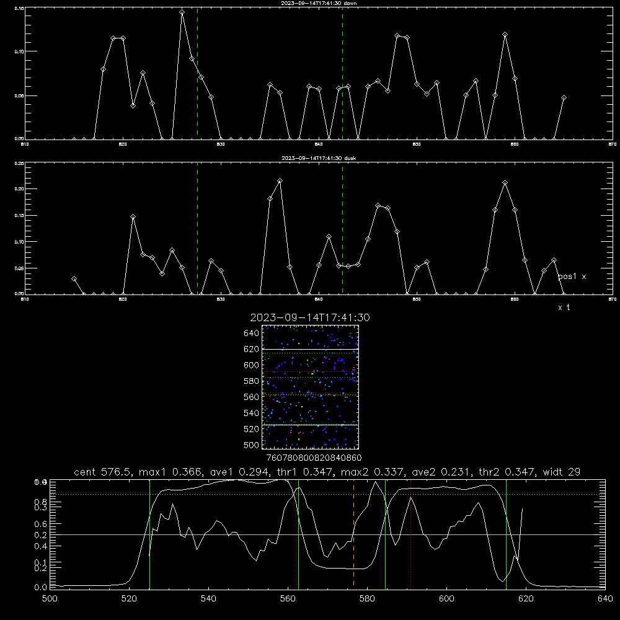Click the lower white horizontal line in spectral image
The image size is (620, 620).
coord(311,425)
